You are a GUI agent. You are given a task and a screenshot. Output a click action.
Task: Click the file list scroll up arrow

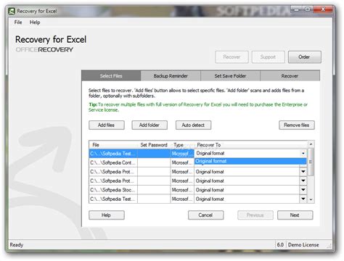311,144
